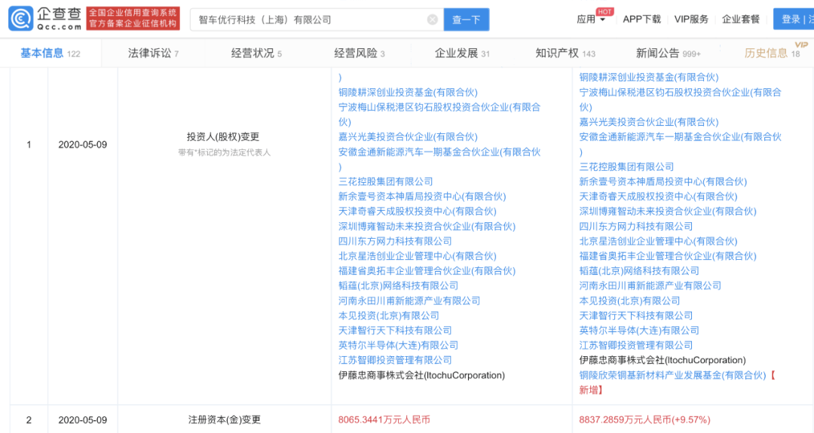Open 天津奇睿天成股权投资中心 in the after-change column
This screenshot has height=433, width=814.
(x=658, y=197)
